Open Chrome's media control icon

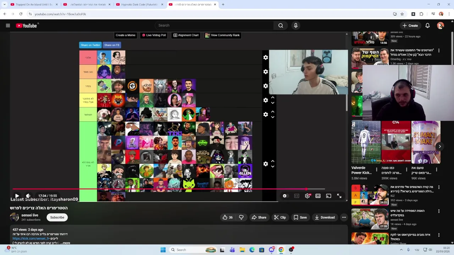(x=433, y=14)
